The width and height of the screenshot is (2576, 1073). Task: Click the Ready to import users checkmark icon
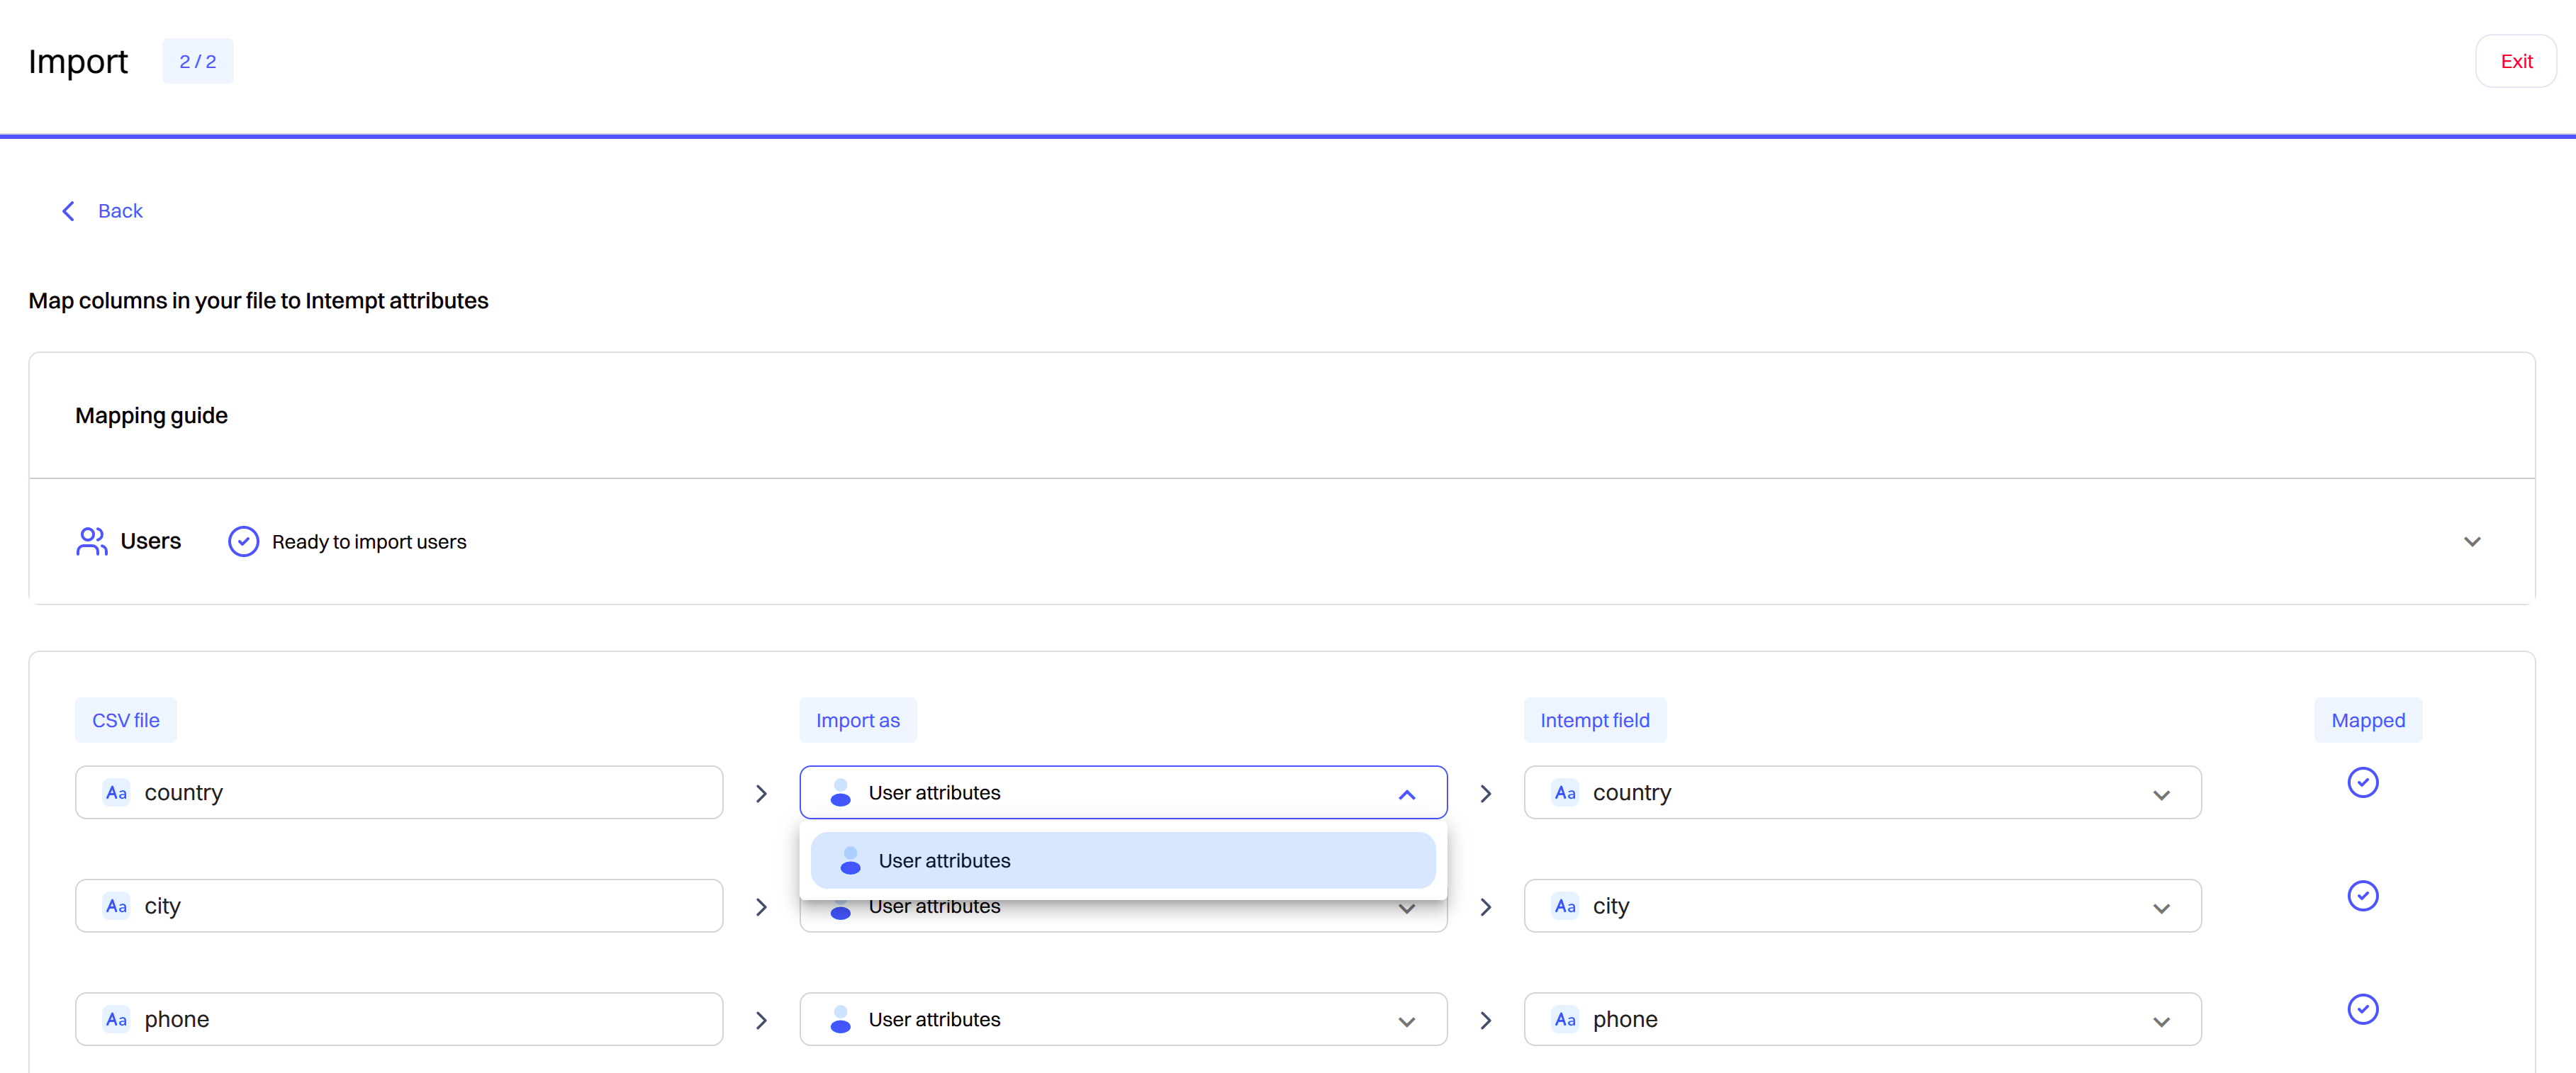click(243, 541)
